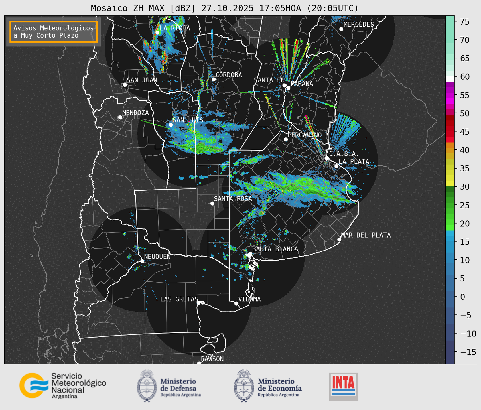481x410 pixels.
Task: Click the Las Grutas city marker
Action: pyautogui.click(x=199, y=303)
